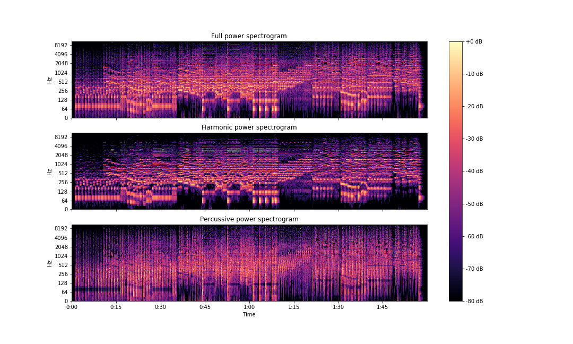The height and width of the screenshot is (344, 573).
Task: Click the -40 dB colorbar label
Action: tap(473, 171)
